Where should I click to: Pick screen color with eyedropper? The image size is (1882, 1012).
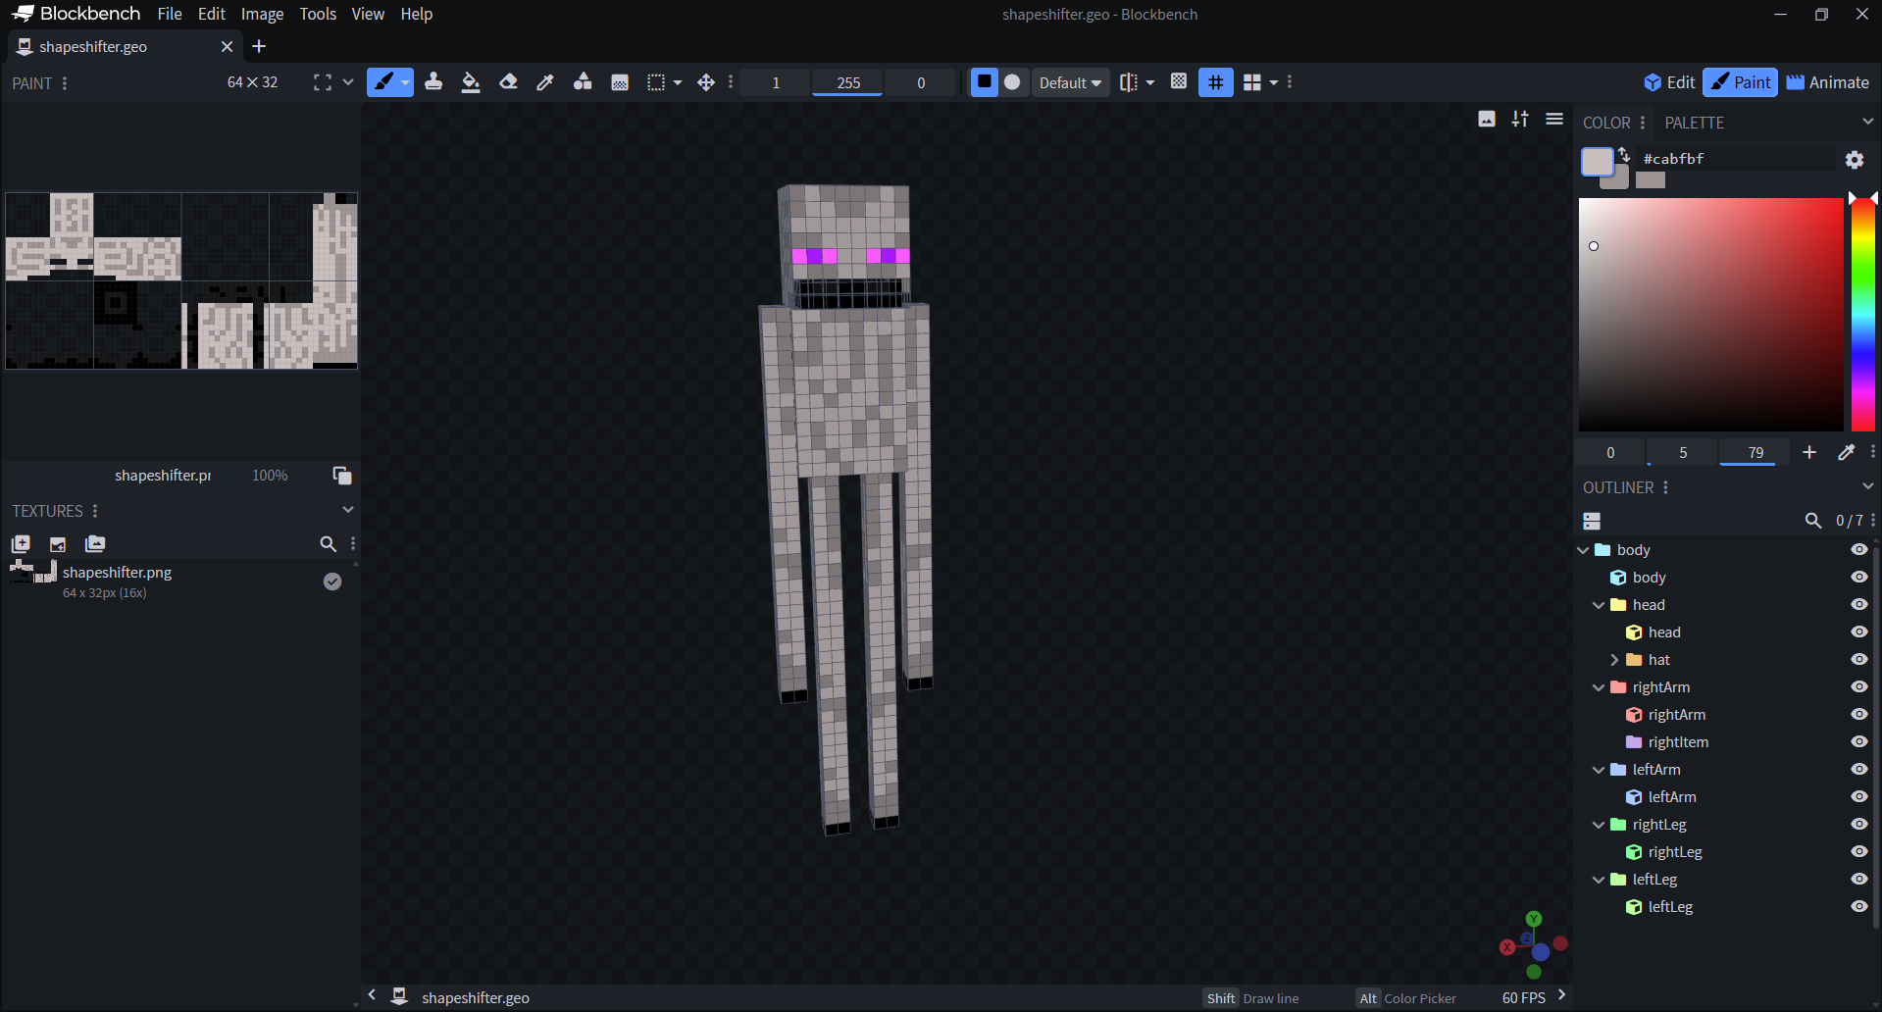(x=1846, y=452)
